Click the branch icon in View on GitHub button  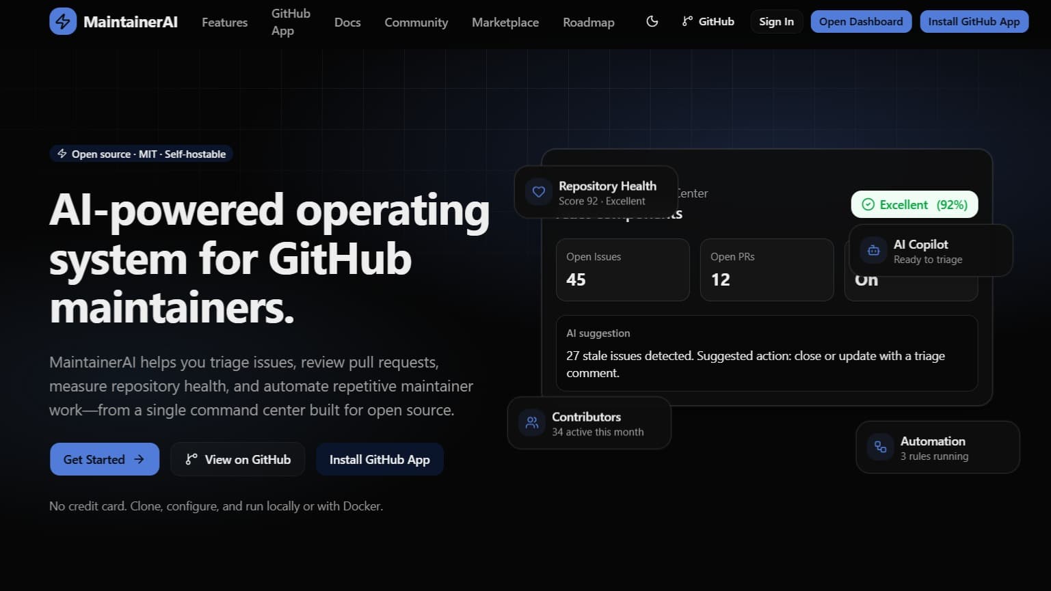(191, 459)
